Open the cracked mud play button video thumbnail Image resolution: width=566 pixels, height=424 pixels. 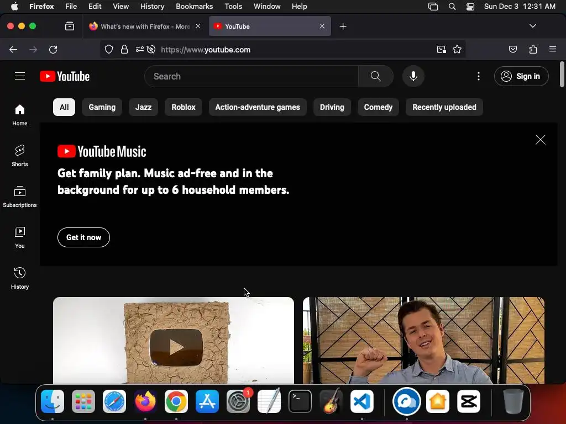pyautogui.click(x=174, y=340)
